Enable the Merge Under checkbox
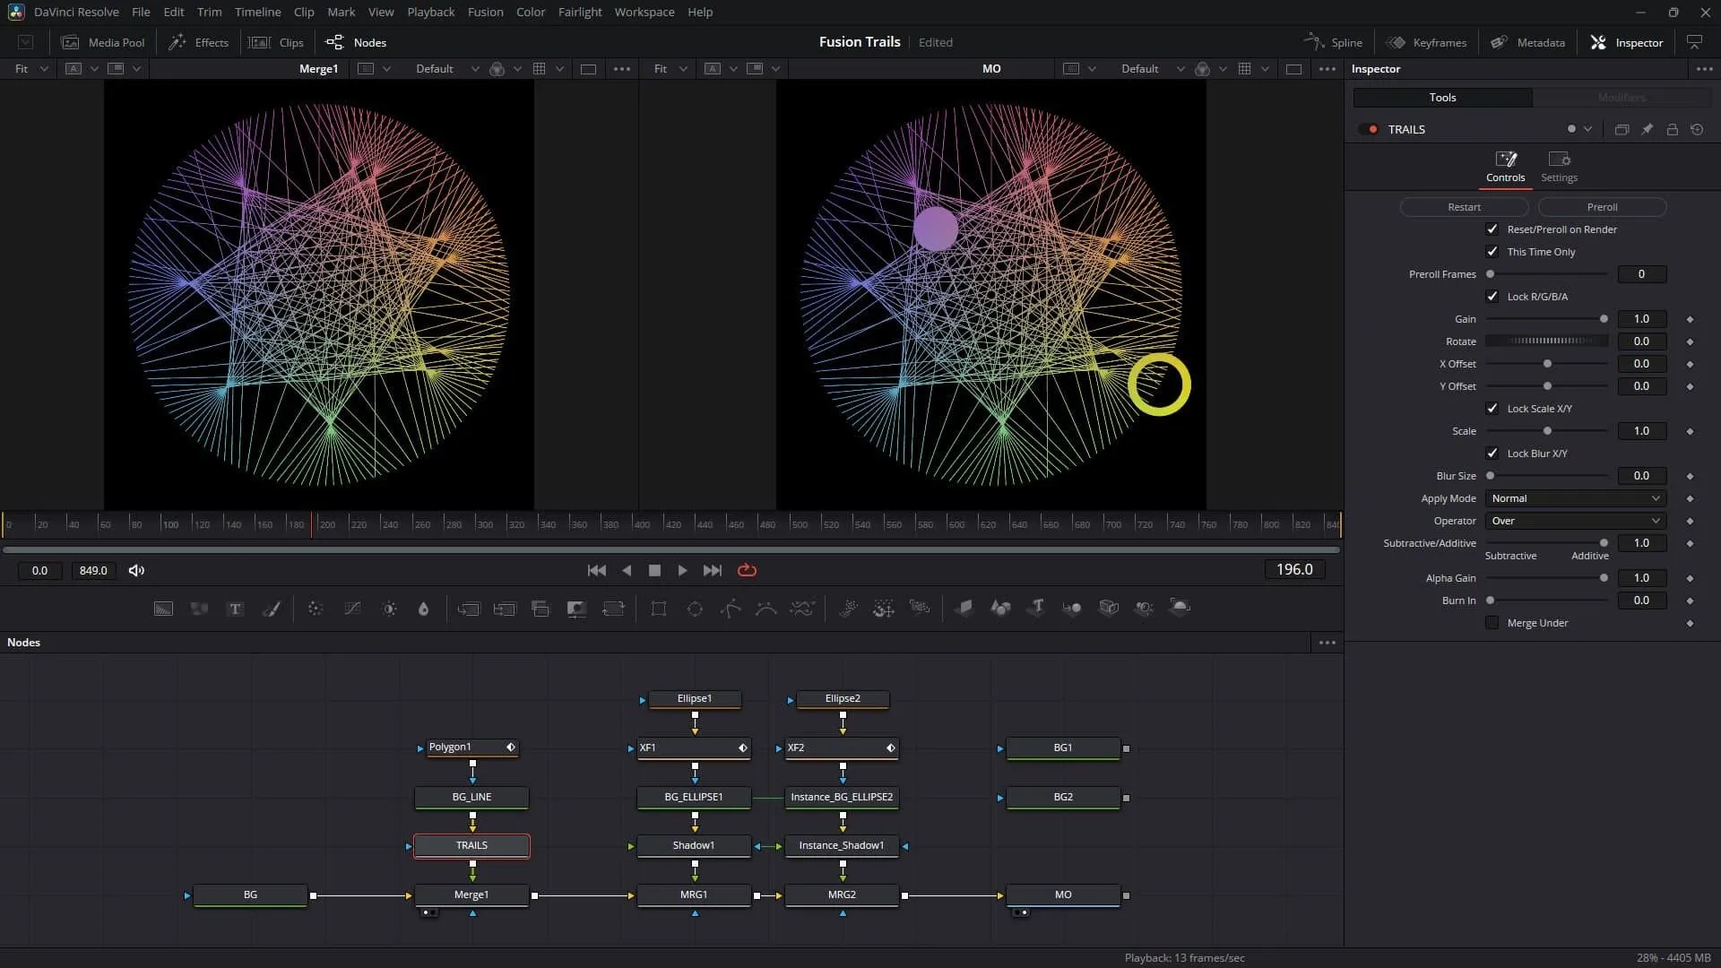The height and width of the screenshot is (968, 1721). click(1492, 623)
